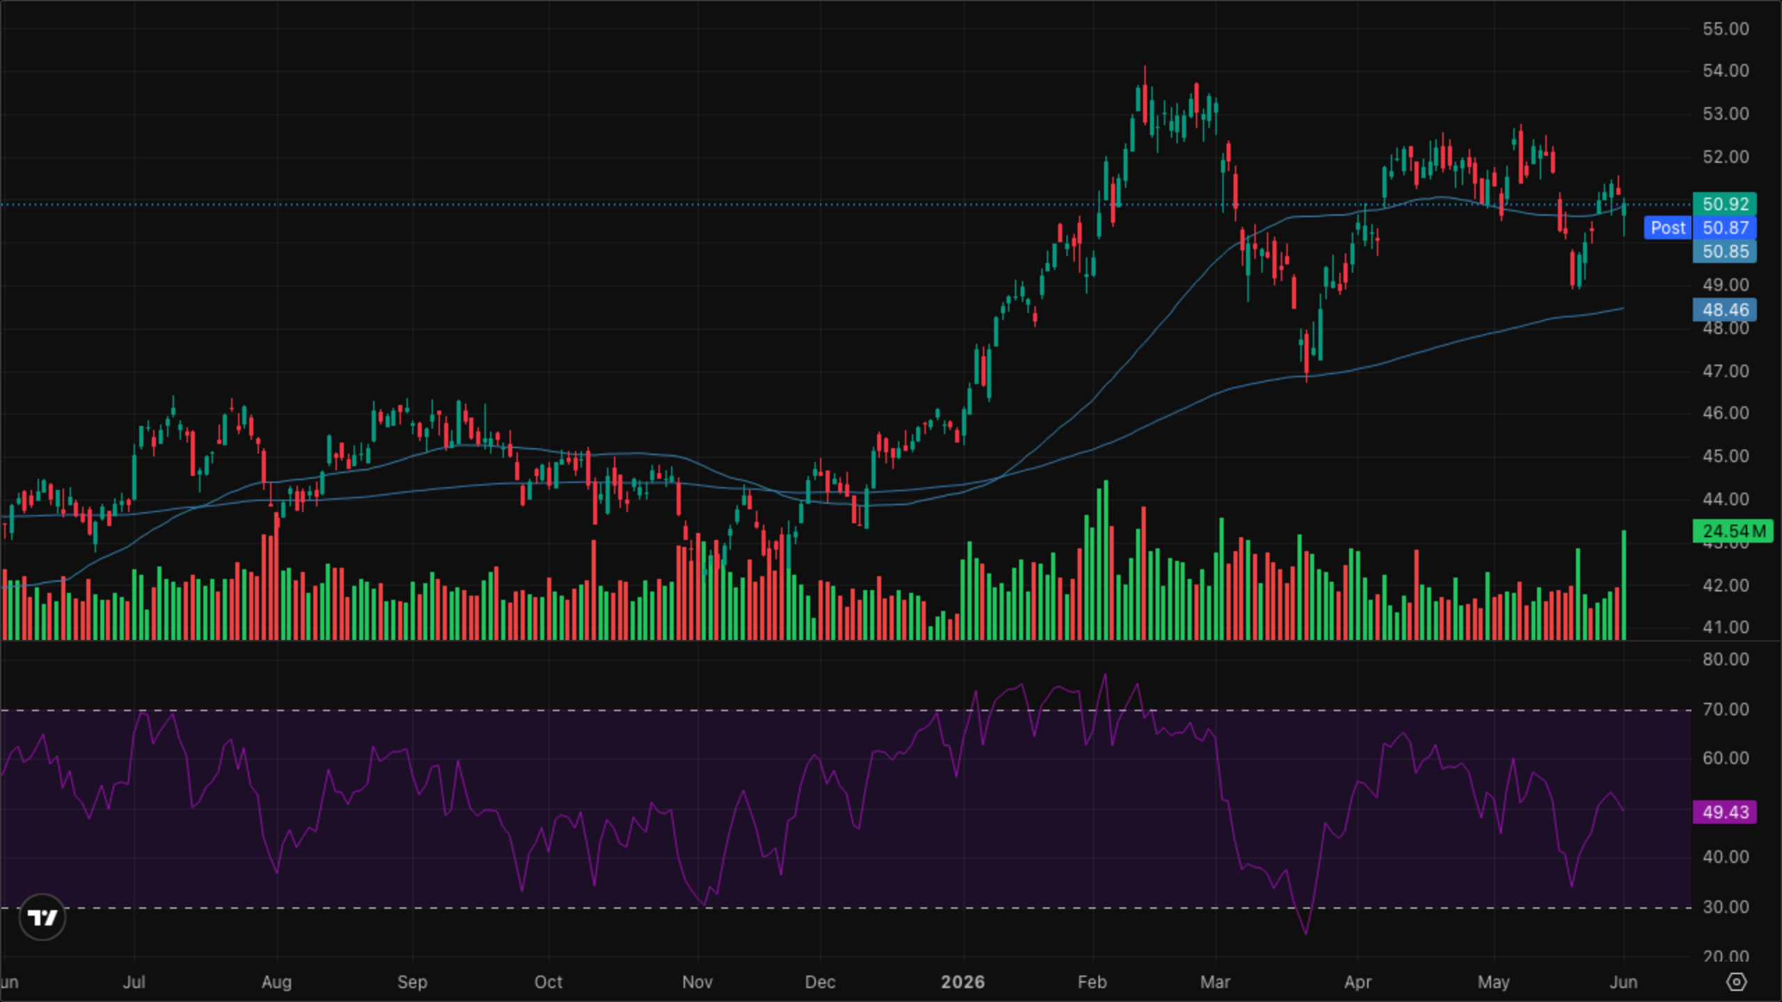Select 41.00 on the price scale
The width and height of the screenshot is (1782, 1002).
[x=1726, y=627]
